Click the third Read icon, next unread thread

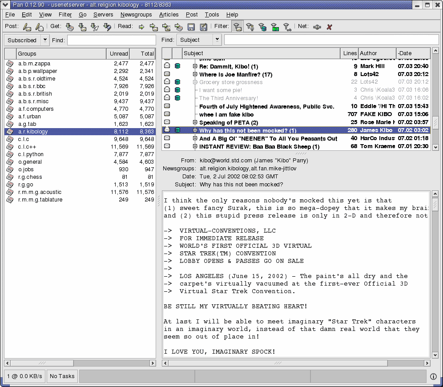[x=166, y=27]
